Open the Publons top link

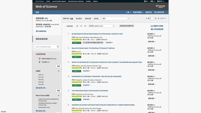click(x=95, y=1)
